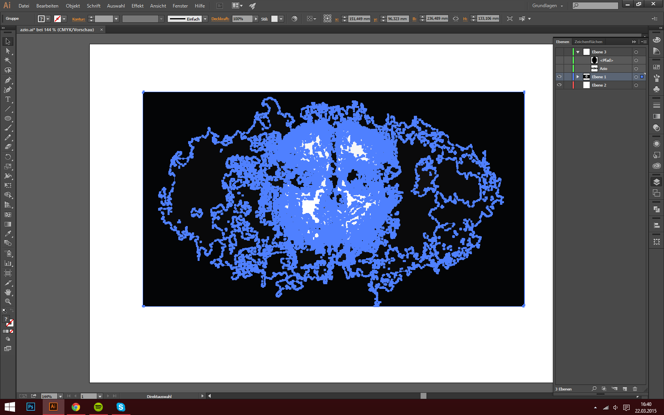Screen dimensions: 664x415
Task: Open the Datei menu
Action: pyautogui.click(x=24, y=6)
